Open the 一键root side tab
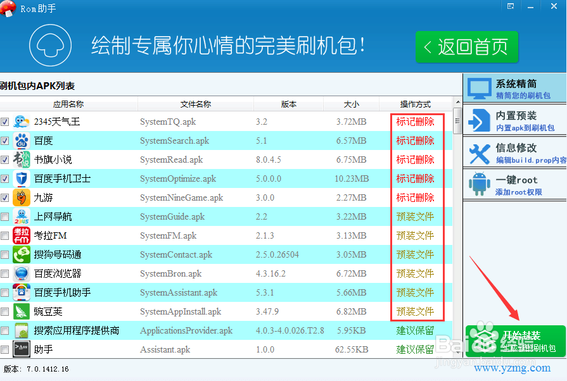This screenshot has height=381, width=567. (515, 184)
